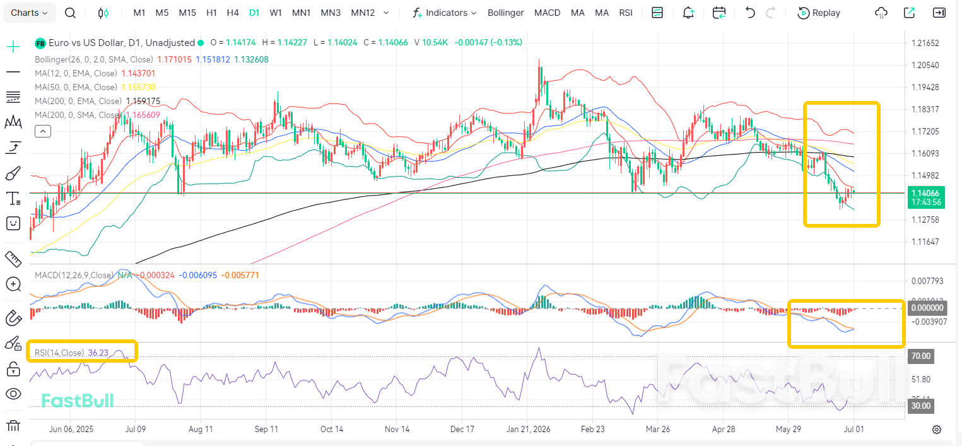Add the MACD quick indicator
Screen dimensions: 962x446
[x=547, y=13]
